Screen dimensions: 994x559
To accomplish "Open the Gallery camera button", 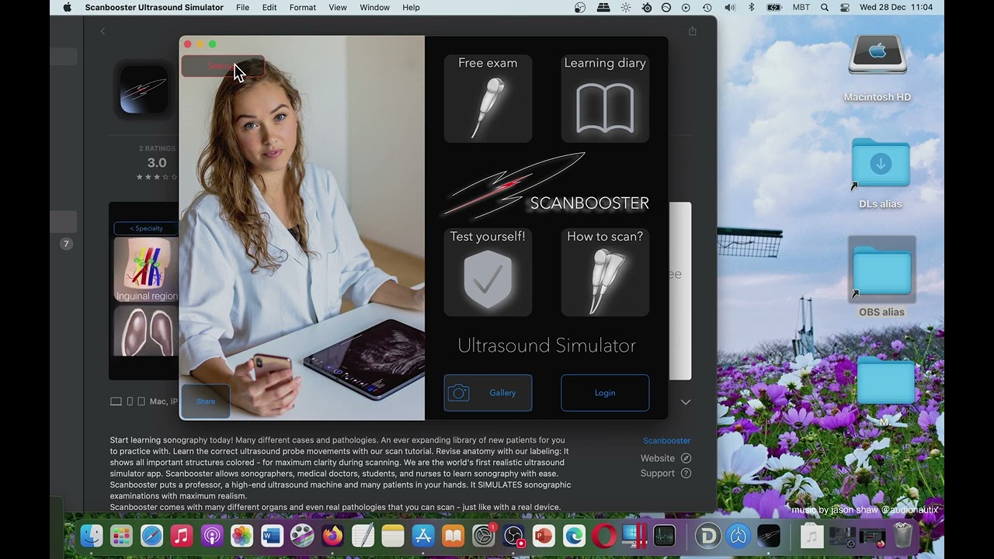I will [x=488, y=393].
